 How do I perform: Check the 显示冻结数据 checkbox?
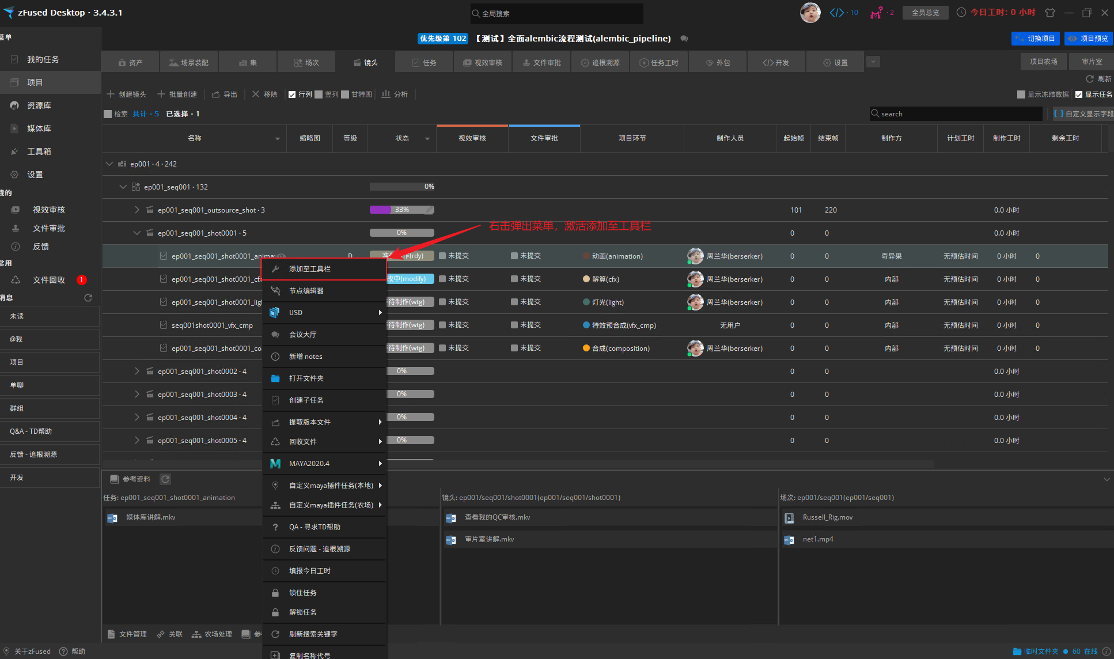click(1021, 94)
